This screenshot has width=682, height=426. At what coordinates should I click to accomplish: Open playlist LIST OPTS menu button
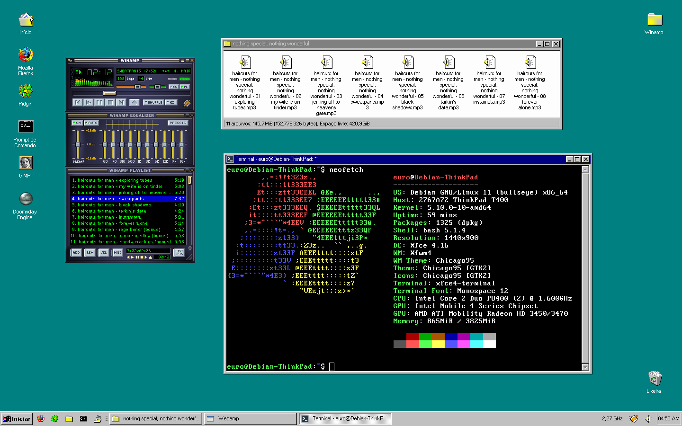pos(179,253)
